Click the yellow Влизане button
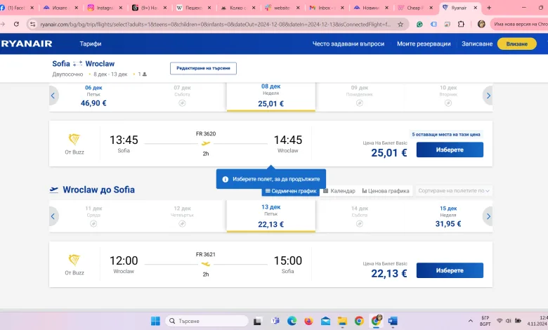 point(516,44)
